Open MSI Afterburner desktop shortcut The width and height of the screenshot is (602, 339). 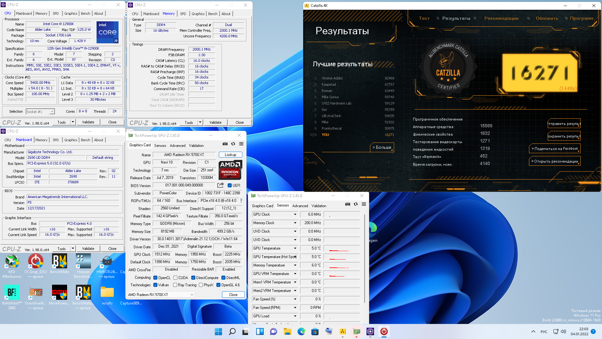pos(12,266)
